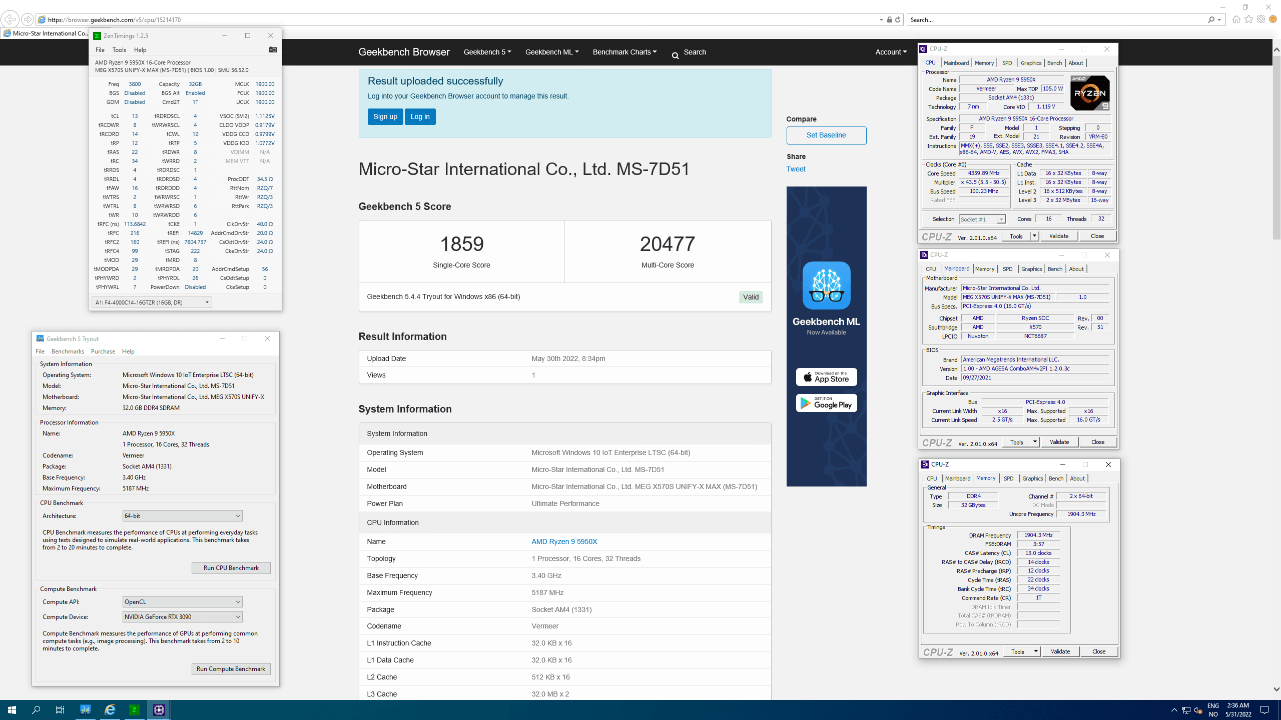Open the Benchmark Charts menu

click(624, 52)
